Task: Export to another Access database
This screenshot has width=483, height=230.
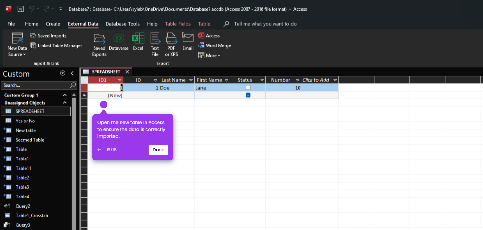Action: pos(209,35)
